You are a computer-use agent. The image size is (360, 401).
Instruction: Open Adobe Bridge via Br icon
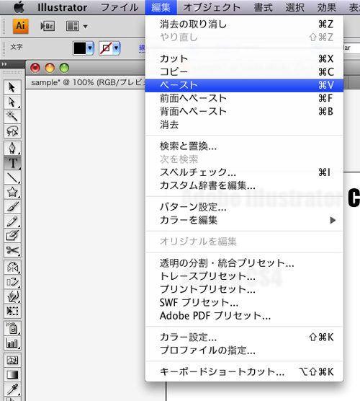click(x=48, y=26)
